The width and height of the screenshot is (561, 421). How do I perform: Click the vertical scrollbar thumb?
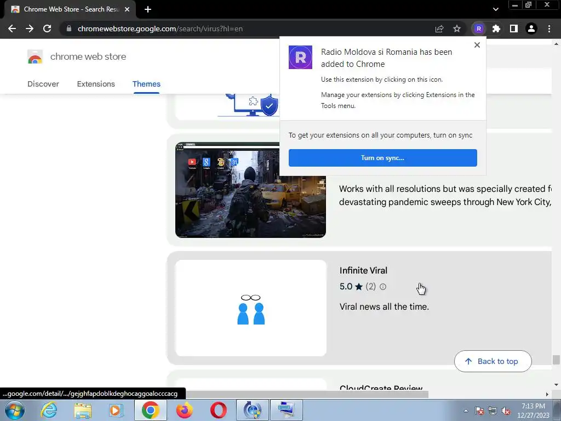click(x=556, y=360)
